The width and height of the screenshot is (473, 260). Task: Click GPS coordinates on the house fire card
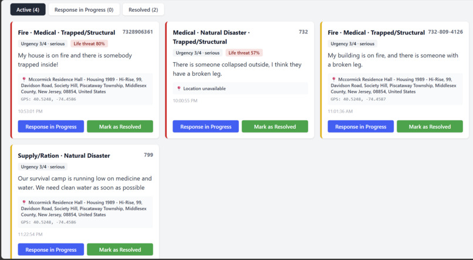48,99
